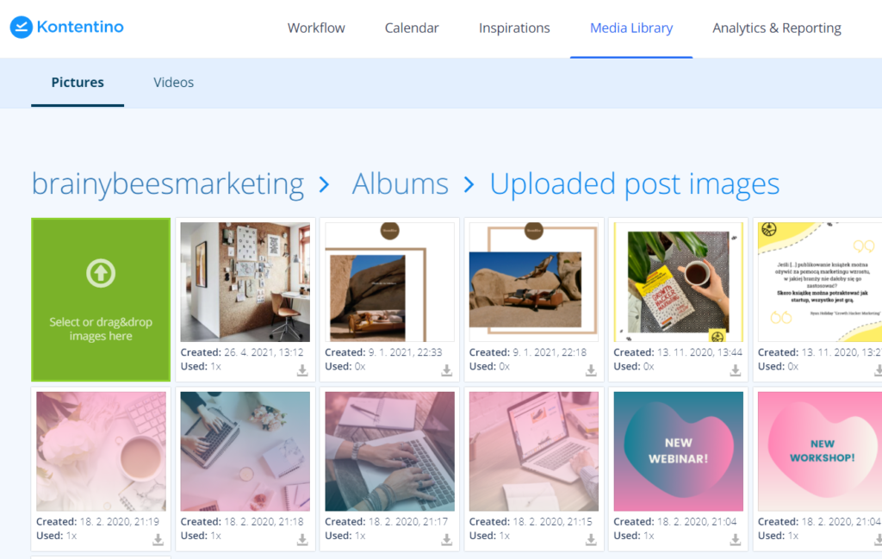Open the Workflow menu
882x559 pixels.
pyautogui.click(x=316, y=28)
